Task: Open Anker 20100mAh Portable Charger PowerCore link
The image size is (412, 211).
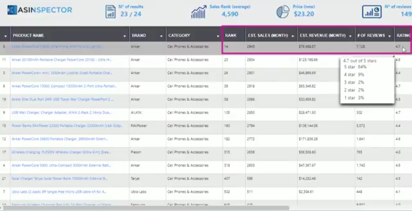Action: tap(62, 60)
